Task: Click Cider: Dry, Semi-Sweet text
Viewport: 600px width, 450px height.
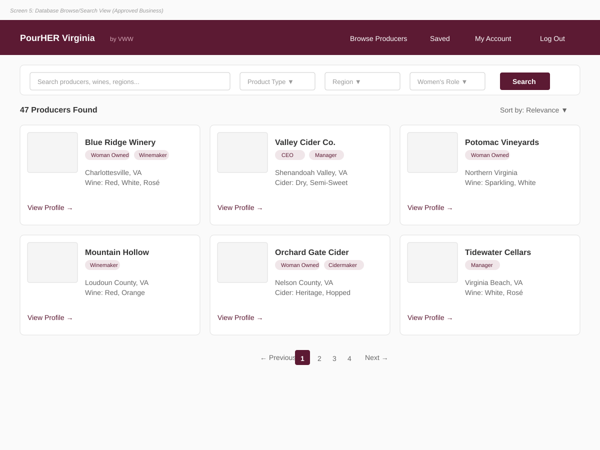Action: point(311,182)
